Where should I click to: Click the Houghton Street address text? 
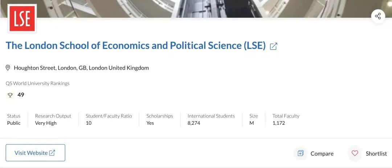81,68
